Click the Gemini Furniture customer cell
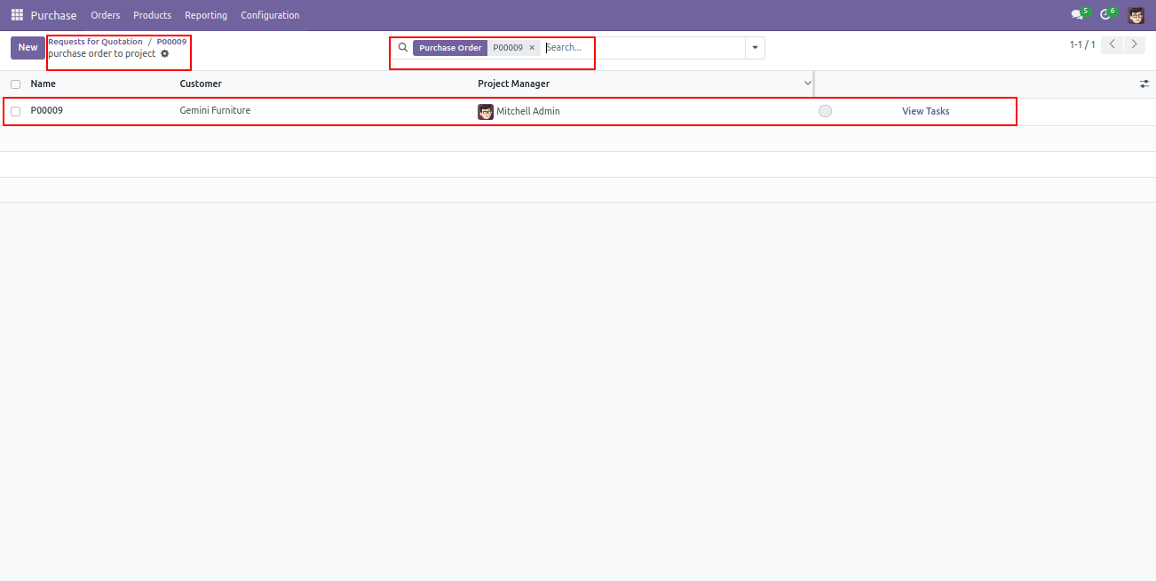The height and width of the screenshot is (581, 1156). click(x=215, y=111)
